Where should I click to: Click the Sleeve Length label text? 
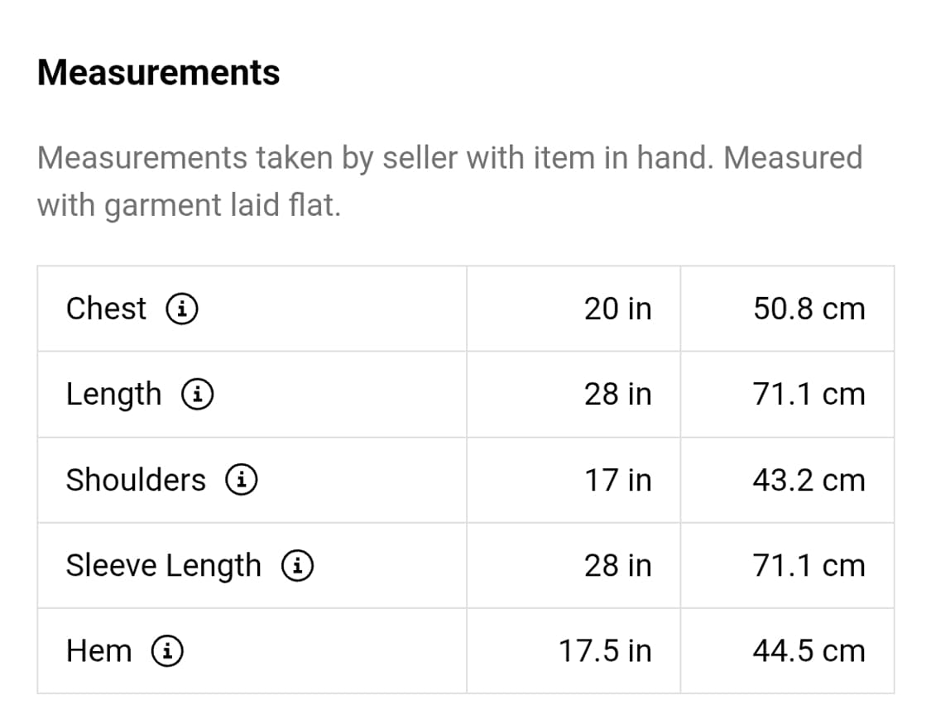163,566
